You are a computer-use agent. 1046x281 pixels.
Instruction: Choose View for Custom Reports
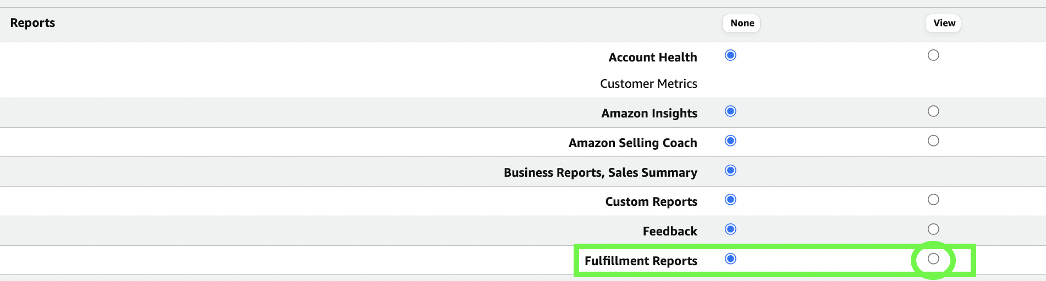click(x=933, y=200)
